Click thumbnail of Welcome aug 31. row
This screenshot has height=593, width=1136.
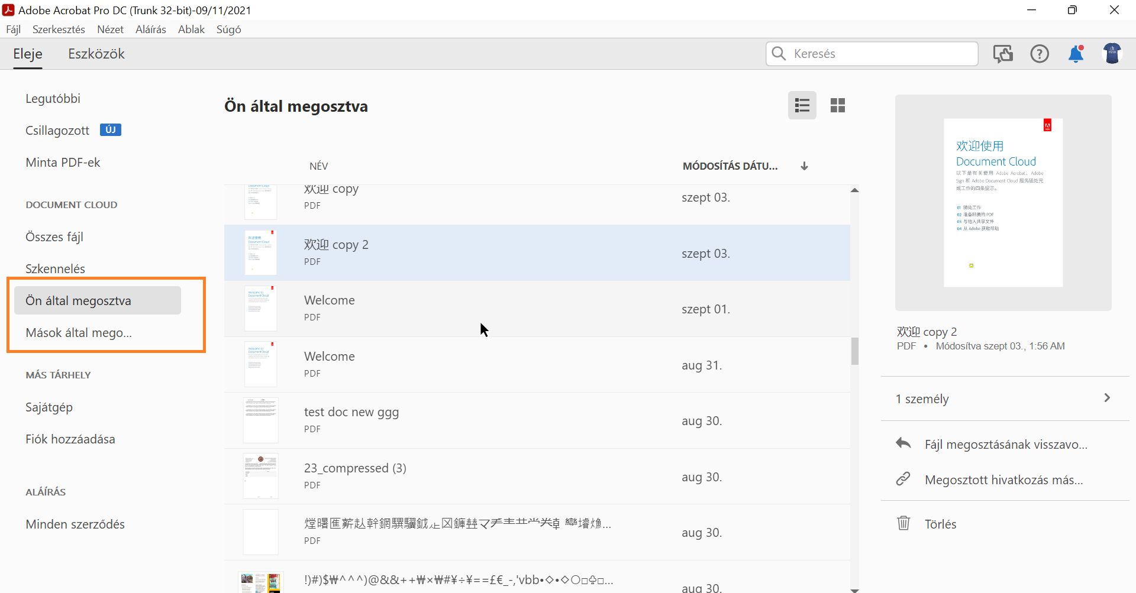[x=261, y=364]
